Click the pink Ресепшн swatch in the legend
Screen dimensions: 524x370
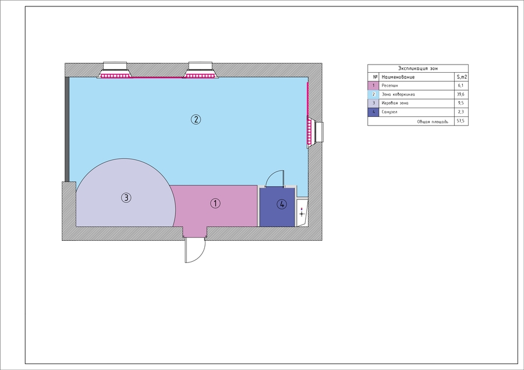[x=373, y=86]
